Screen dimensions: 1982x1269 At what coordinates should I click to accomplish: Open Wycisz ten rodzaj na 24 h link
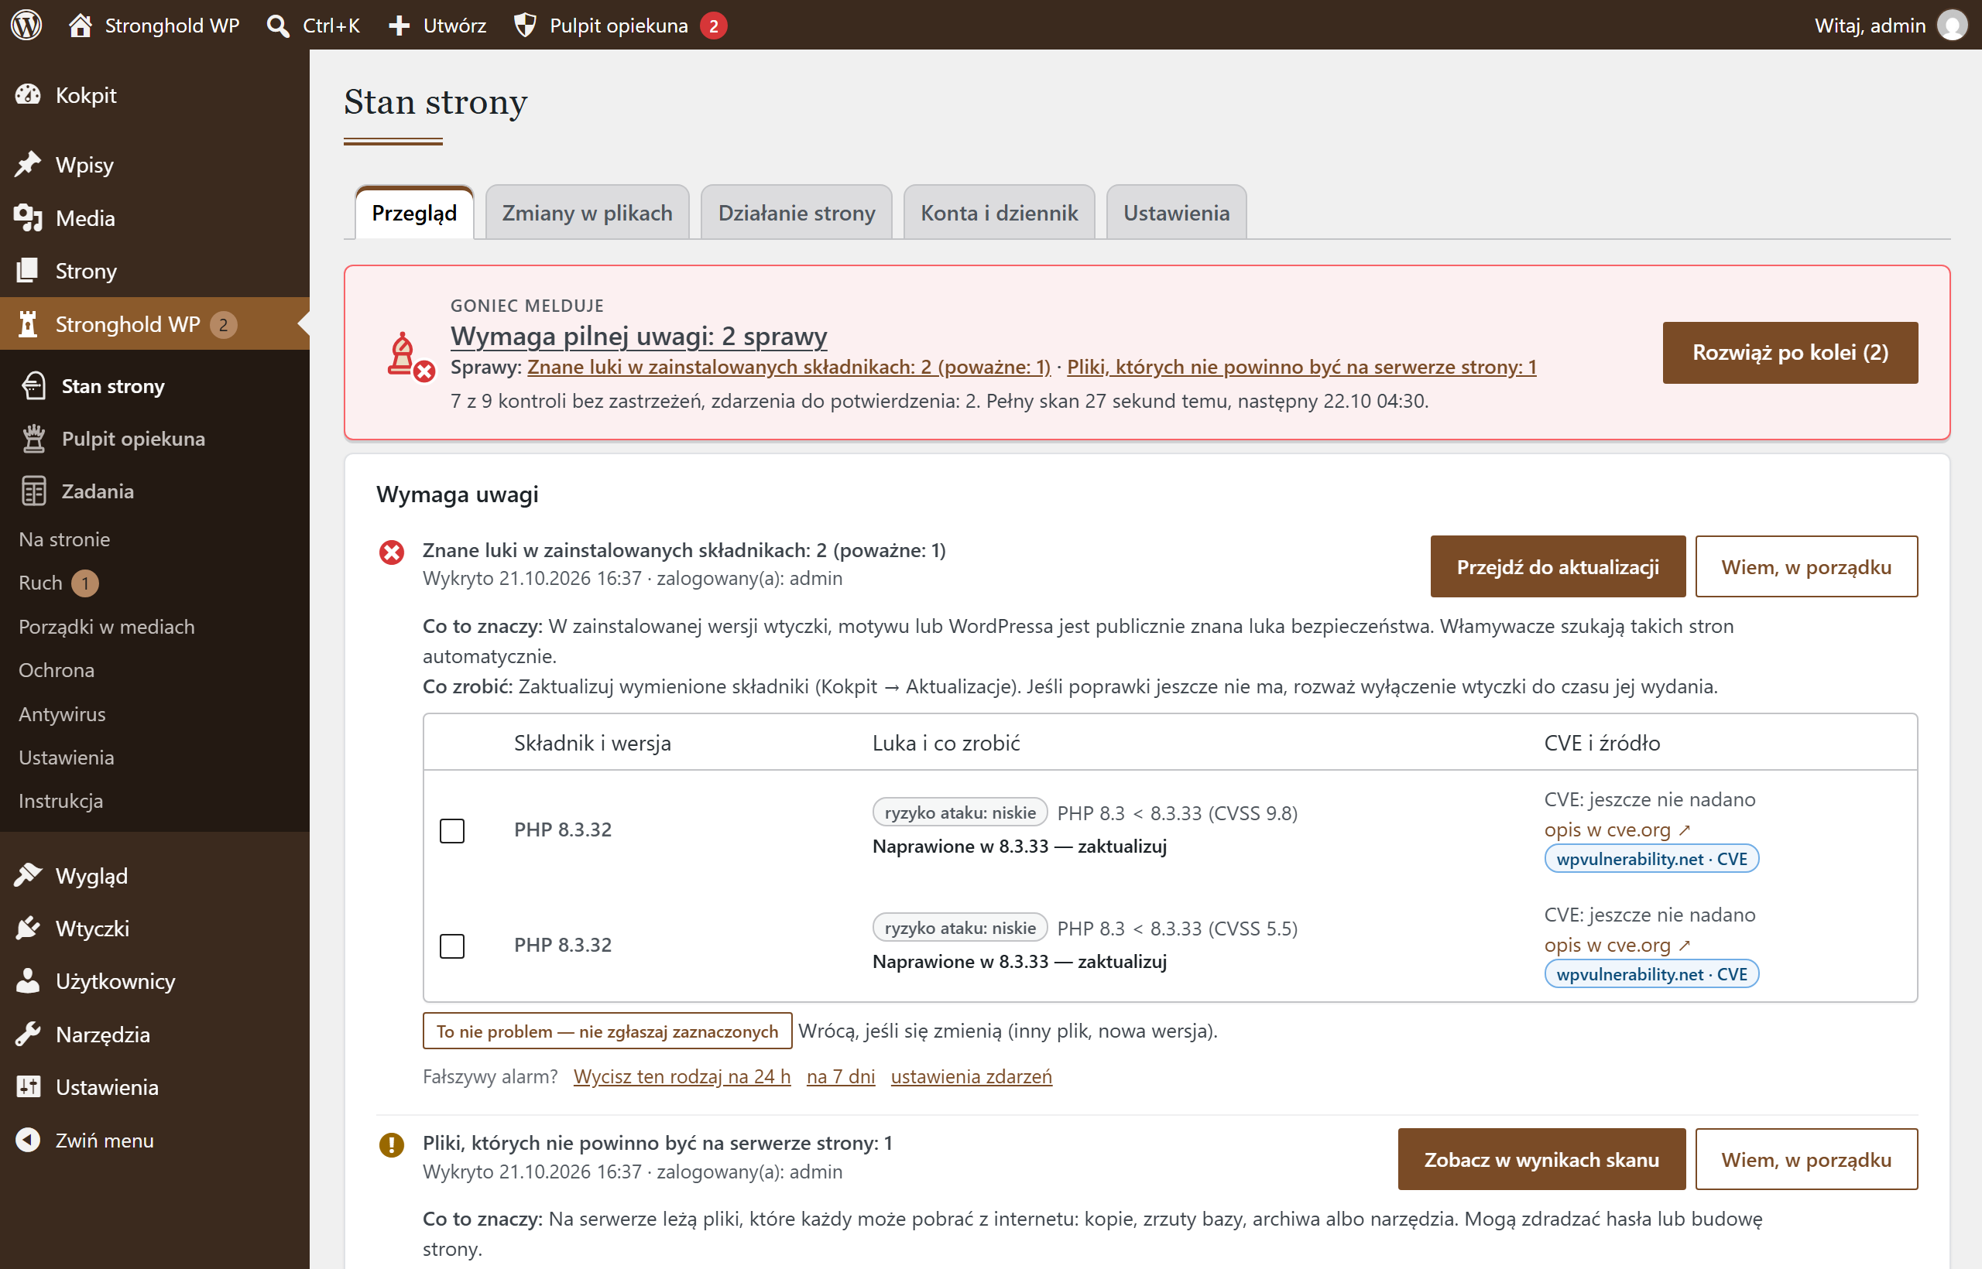pyautogui.click(x=682, y=1076)
